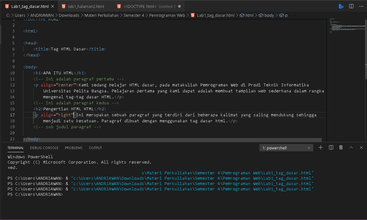Image resolution: width=367 pixels, height=220 pixels.
Task: Close the Lab1_tag_dasar.html tab
Action: pos(53,6)
